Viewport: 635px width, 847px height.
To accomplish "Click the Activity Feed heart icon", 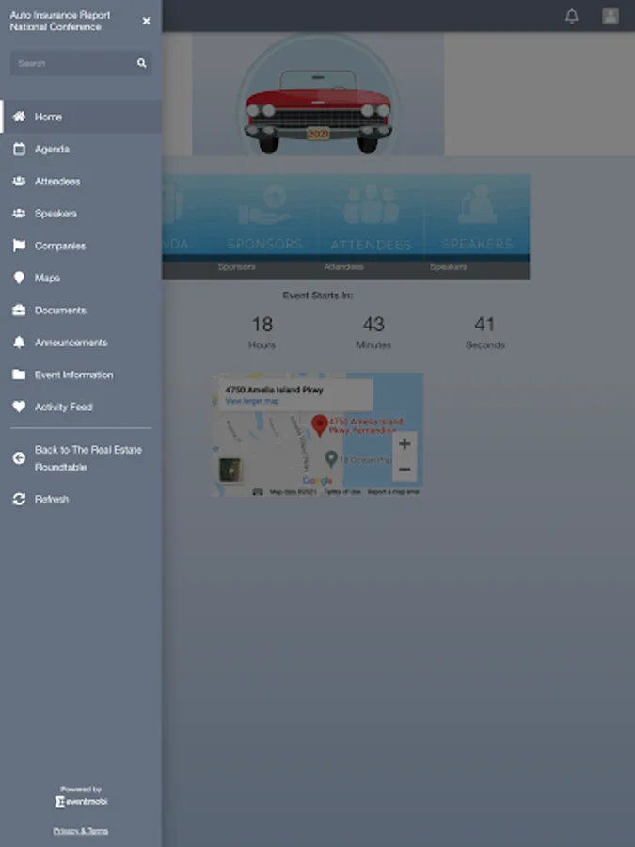I will click(x=19, y=407).
